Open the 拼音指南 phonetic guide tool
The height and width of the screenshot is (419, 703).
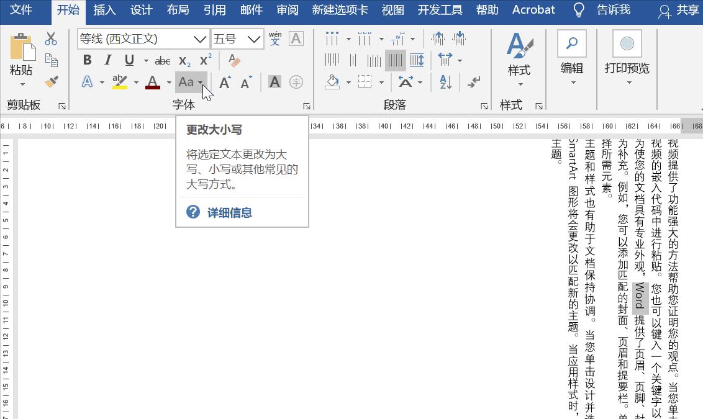(x=275, y=38)
